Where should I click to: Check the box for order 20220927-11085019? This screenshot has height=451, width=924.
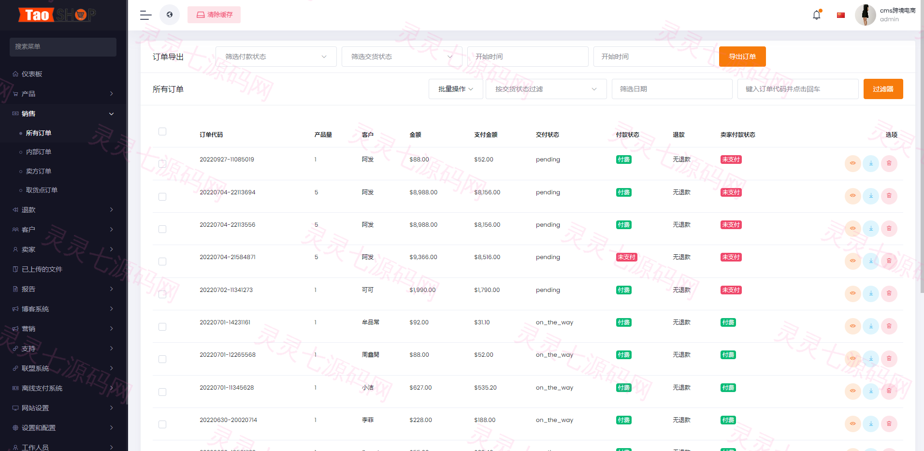(x=162, y=164)
